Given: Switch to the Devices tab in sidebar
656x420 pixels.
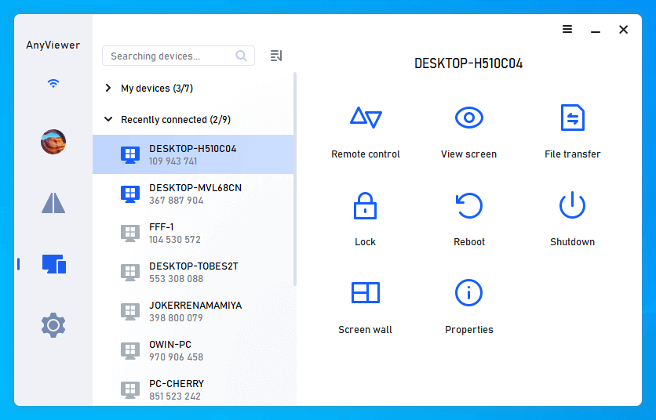Looking at the screenshot, I should point(54,264).
